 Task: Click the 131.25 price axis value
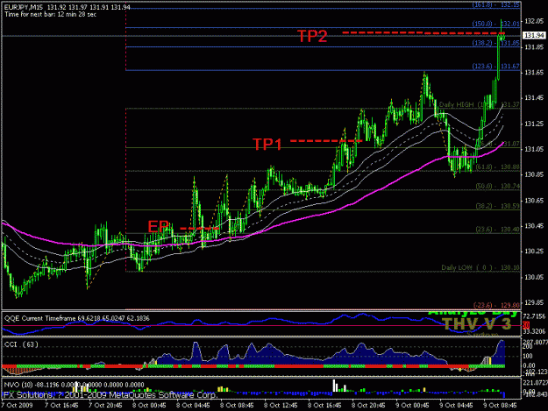tap(534, 124)
